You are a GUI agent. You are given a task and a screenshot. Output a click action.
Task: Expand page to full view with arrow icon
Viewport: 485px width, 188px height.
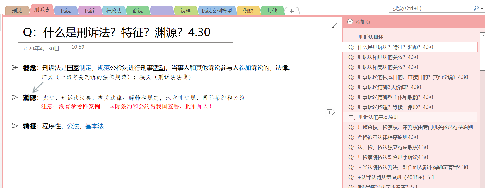334,25
